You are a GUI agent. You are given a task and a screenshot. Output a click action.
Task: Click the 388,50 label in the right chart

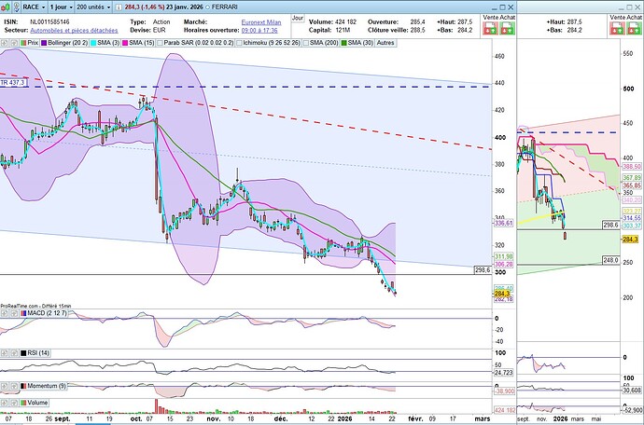[632, 167]
